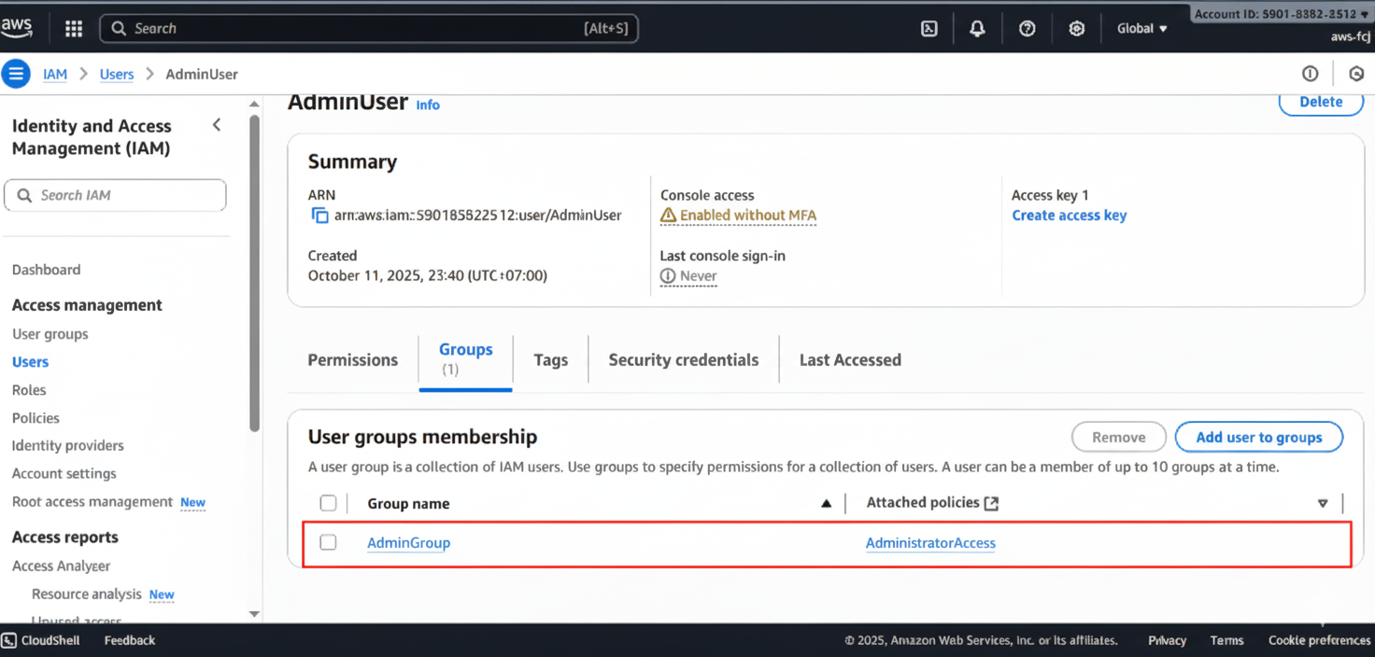Toggle the blue hamburger navigation menu

15,74
